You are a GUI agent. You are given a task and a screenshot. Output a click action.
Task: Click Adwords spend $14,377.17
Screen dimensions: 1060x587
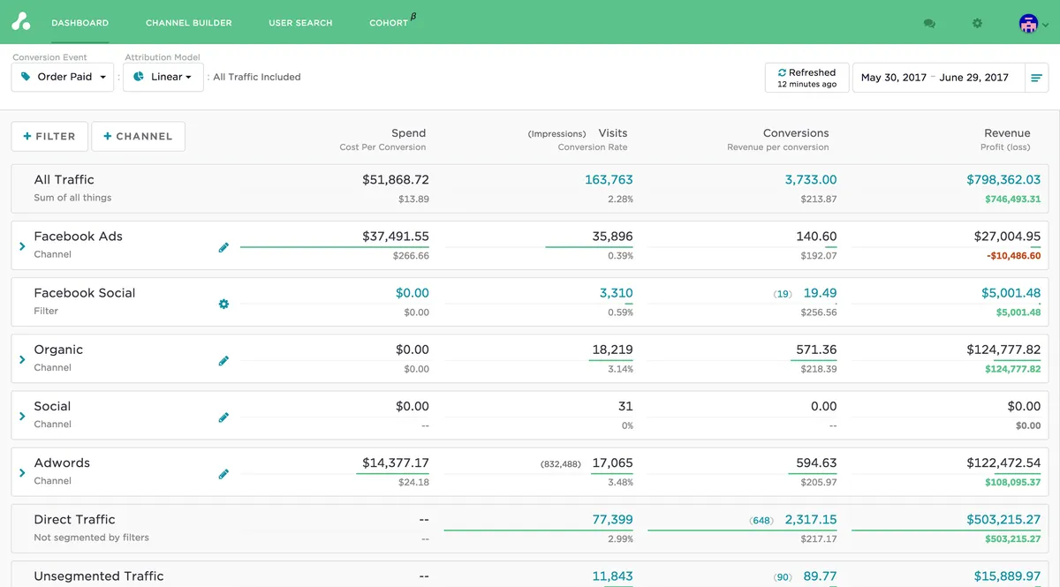point(396,463)
